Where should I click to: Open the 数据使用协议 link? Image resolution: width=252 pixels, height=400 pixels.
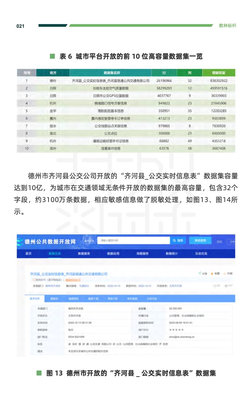pyautogui.click(x=73, y=280)
